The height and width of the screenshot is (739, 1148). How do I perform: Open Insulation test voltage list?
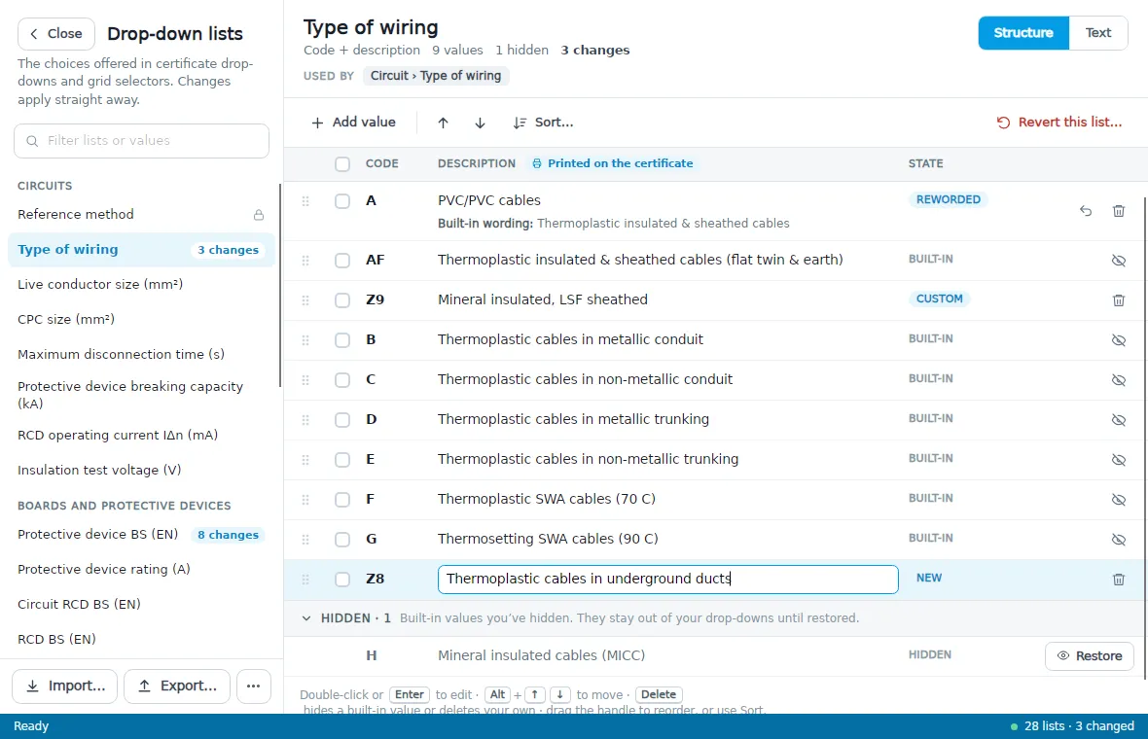pos(140,471)
